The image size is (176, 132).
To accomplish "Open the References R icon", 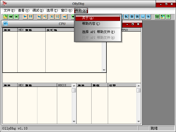I will tap(137, 17).
